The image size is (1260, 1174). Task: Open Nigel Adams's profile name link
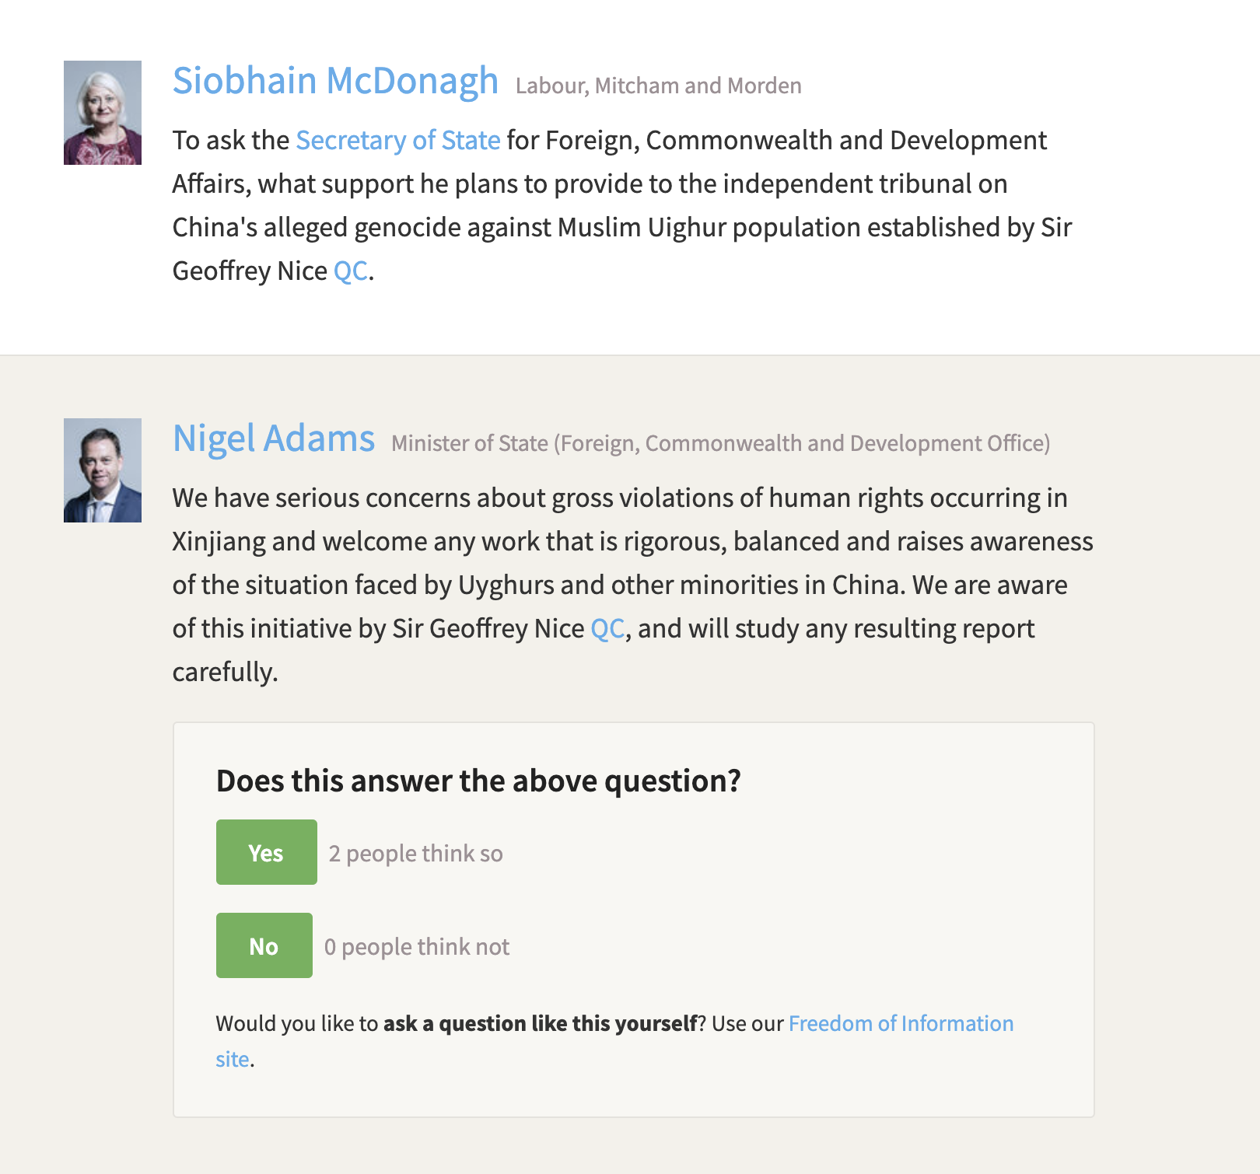point(274,439)
